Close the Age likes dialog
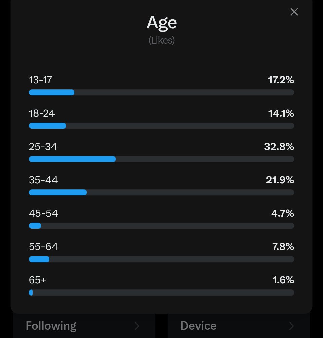Screen dimensions: 323x338 [294, 12]
